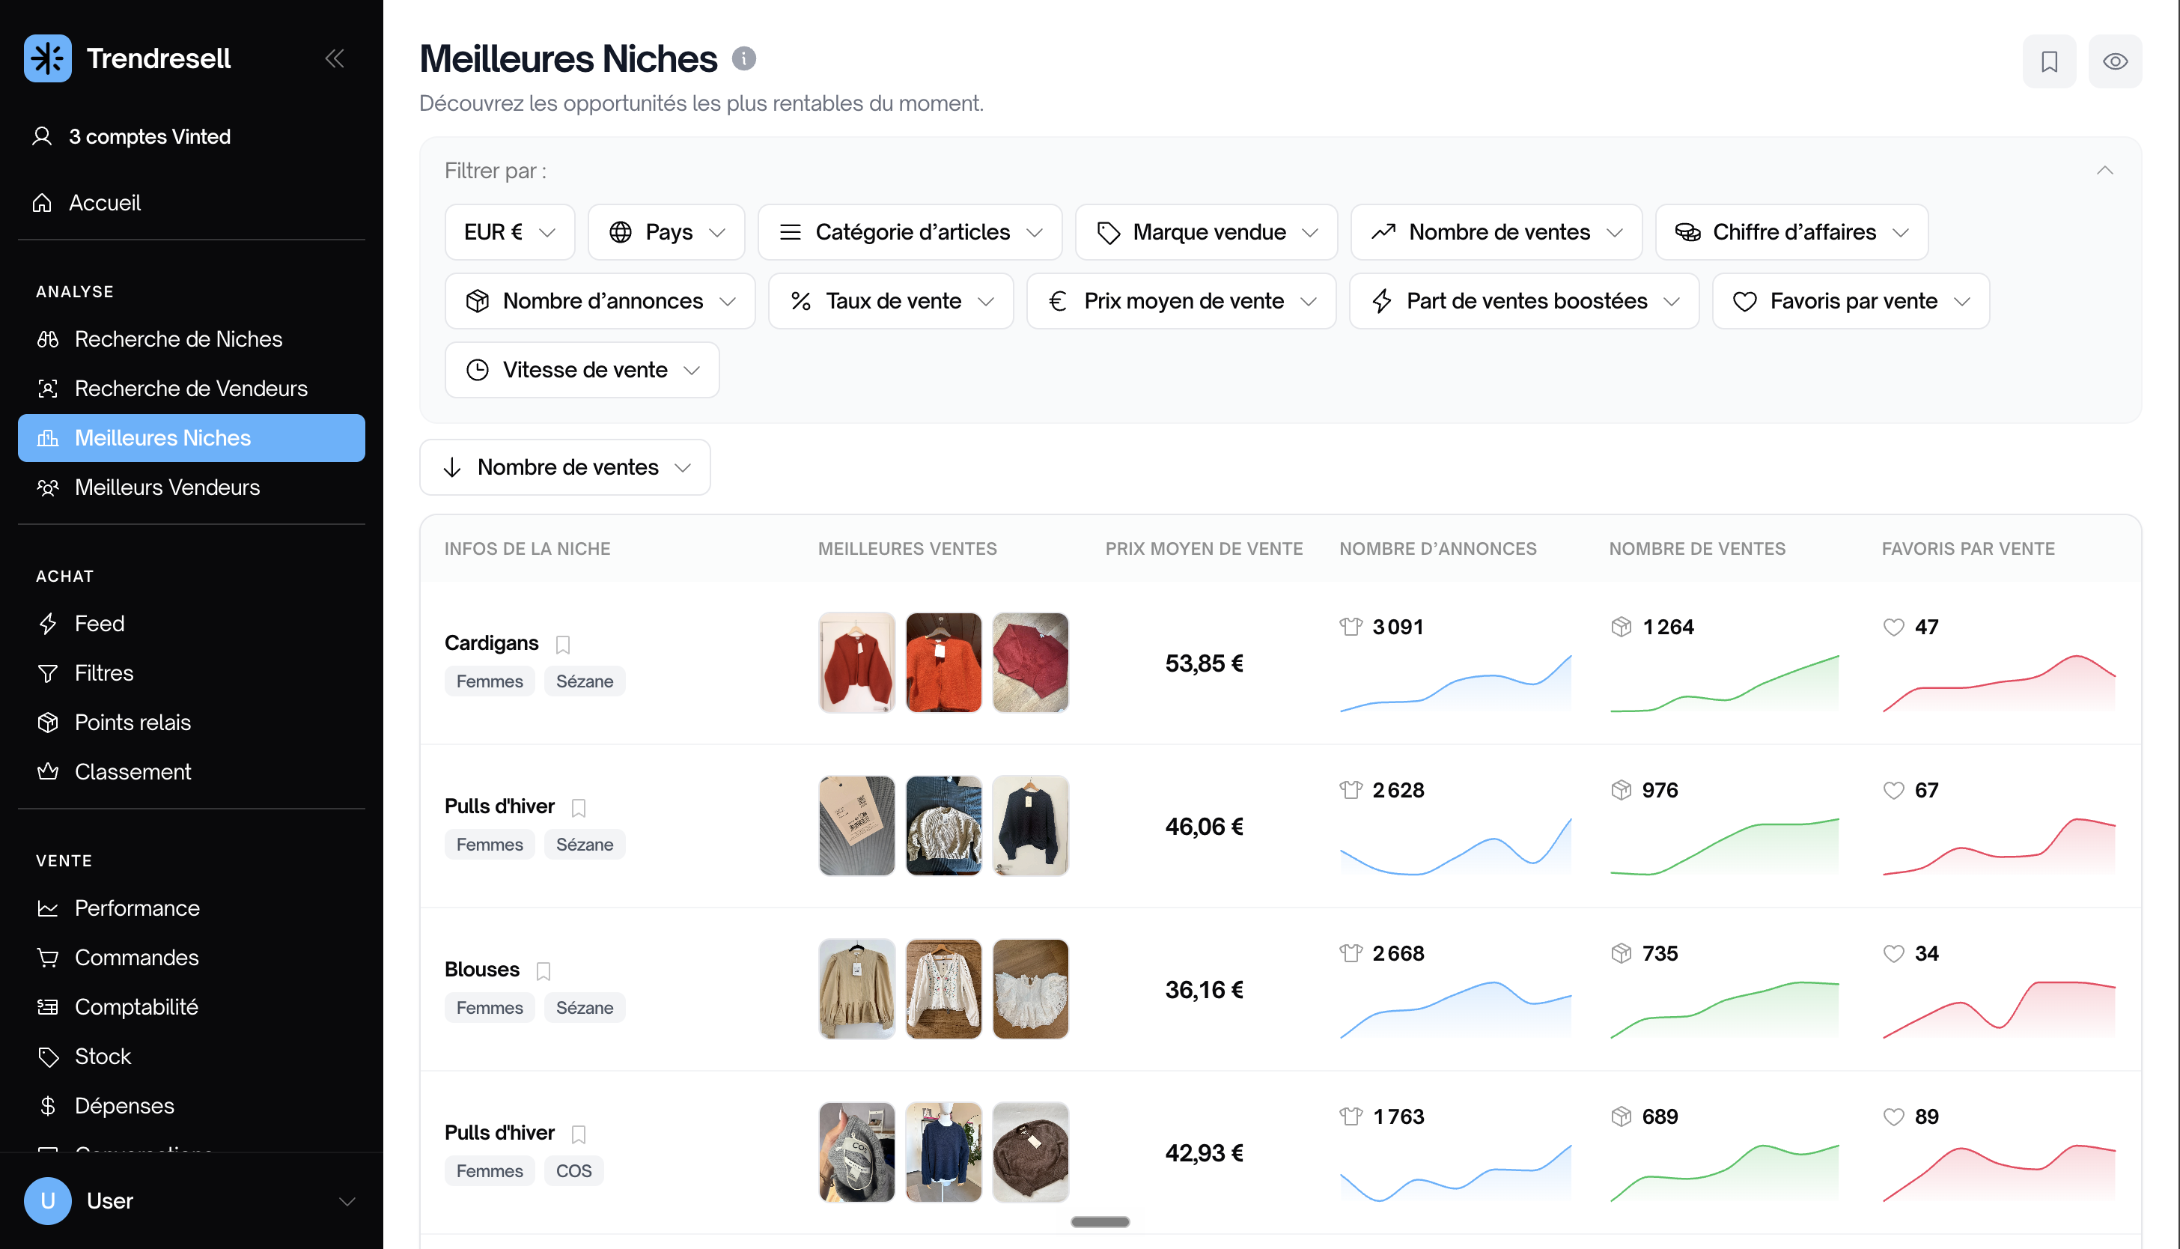
Task: Click the COS brand tag
Action: (x=573, y=1171)
